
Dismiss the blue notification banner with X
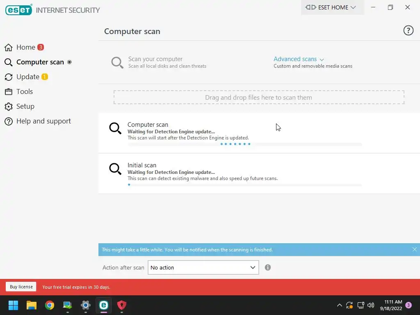414,249
